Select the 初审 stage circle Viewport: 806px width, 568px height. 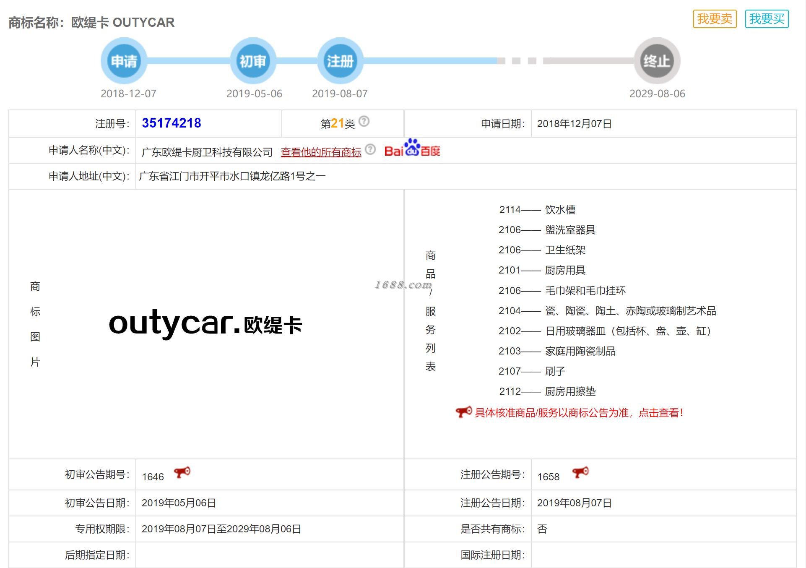[x=253, y=61]
